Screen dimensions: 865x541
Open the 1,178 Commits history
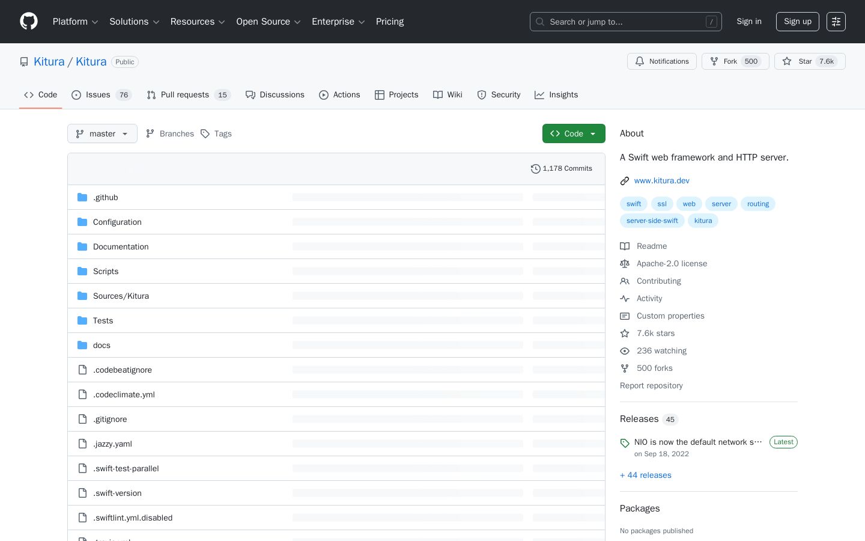tap(562, 169)
